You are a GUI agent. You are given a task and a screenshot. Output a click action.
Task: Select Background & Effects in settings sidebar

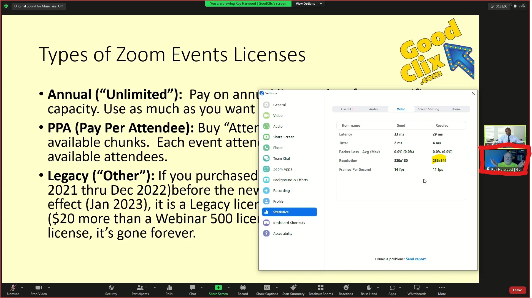(290, 180)
